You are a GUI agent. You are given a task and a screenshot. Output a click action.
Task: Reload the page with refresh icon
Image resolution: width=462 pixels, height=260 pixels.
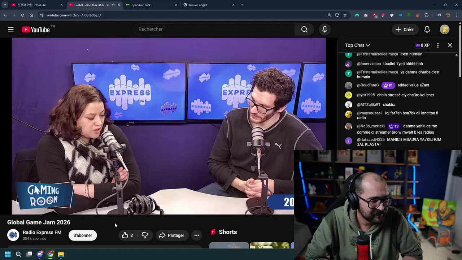click(x=22, y=15)
